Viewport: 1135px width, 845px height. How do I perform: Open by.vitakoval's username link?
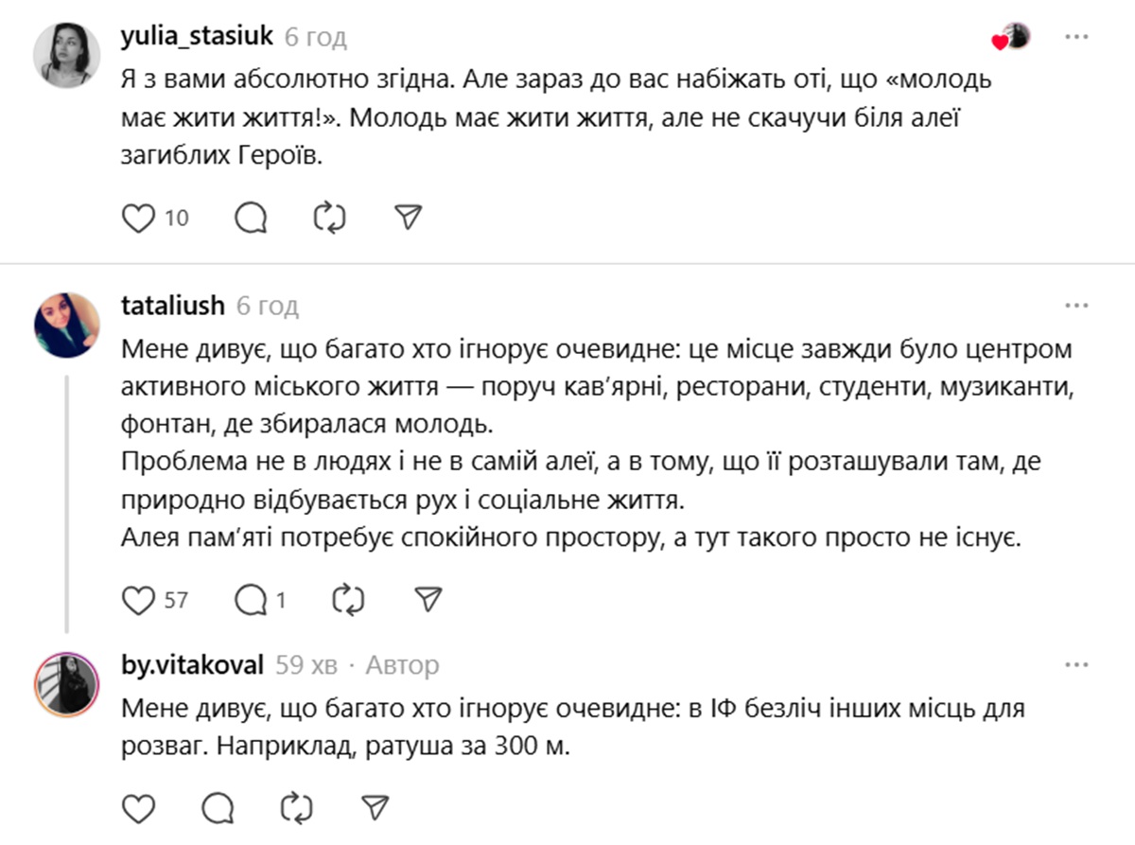(192, 663)
